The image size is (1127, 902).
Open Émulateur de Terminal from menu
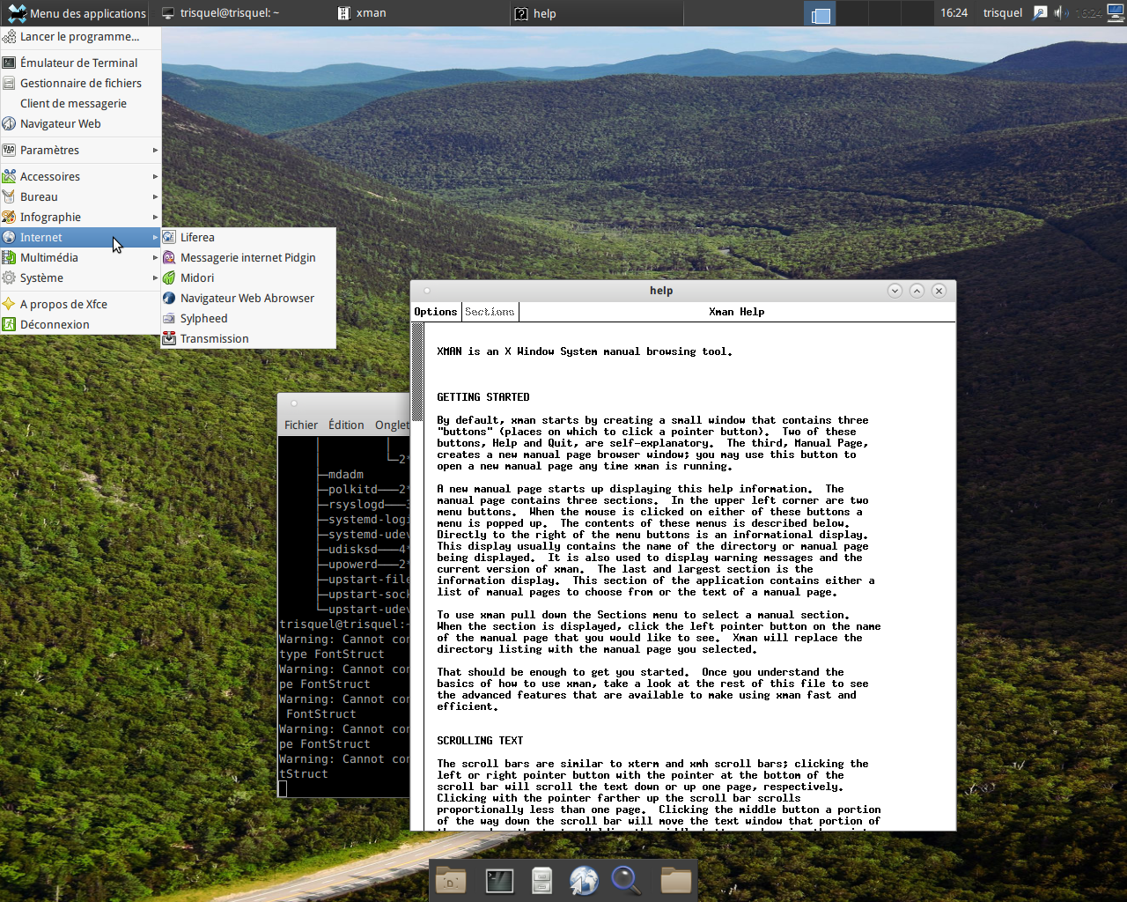coord(80,63)
